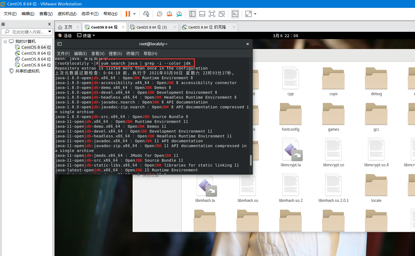Close the 主页 tab

pos(78,27)
